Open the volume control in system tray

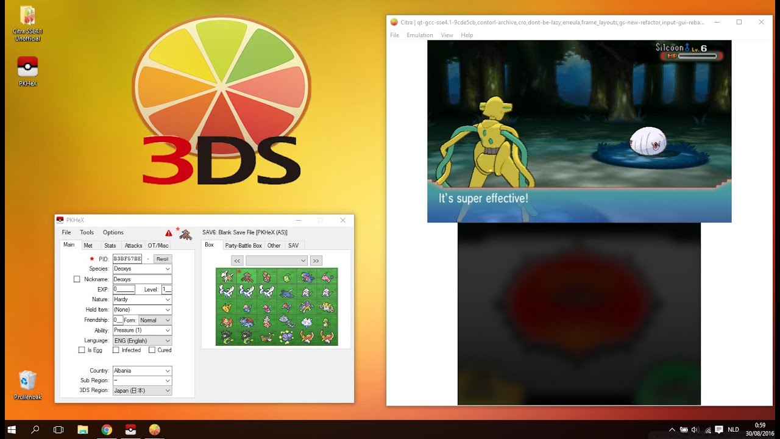click(x=696, y=430)
